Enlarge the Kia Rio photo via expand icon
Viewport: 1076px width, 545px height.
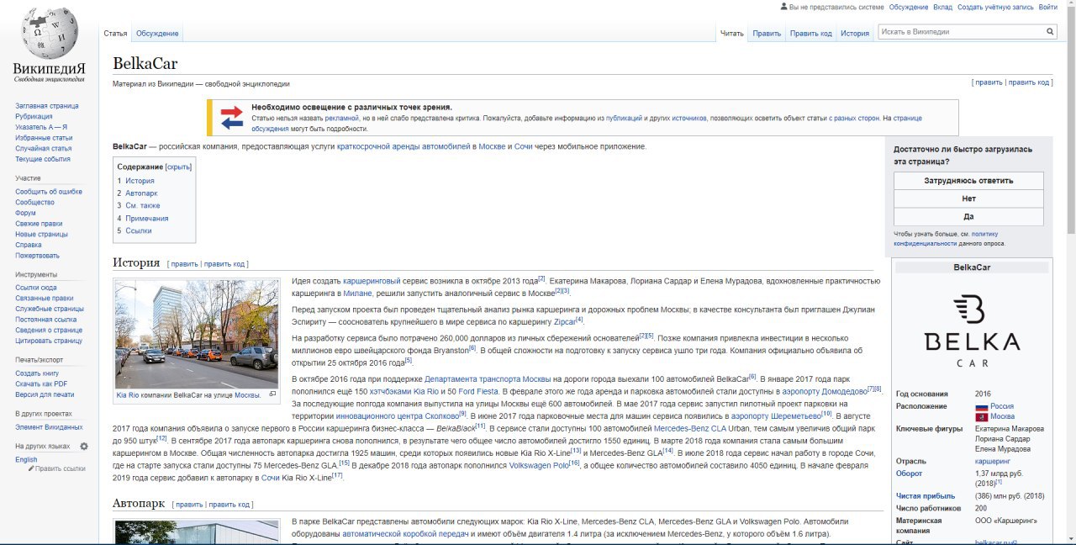[x=272, y=394]
